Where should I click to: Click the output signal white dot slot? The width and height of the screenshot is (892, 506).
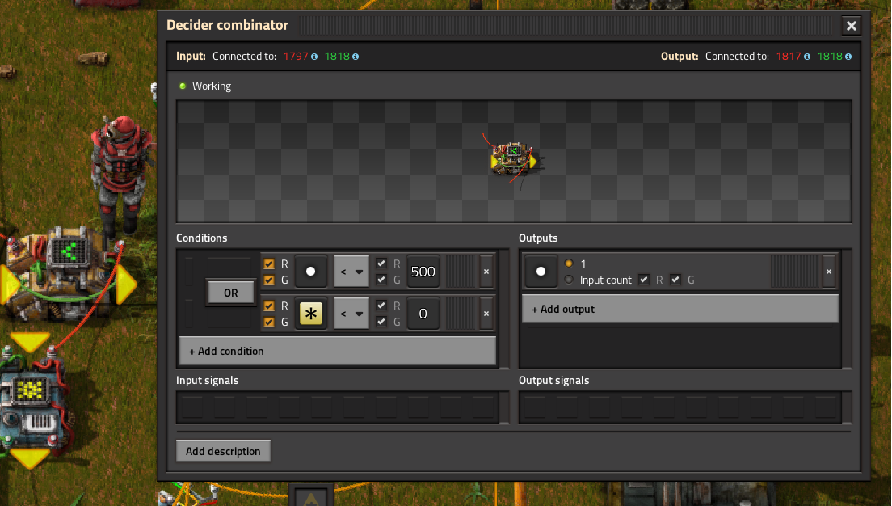541,272
